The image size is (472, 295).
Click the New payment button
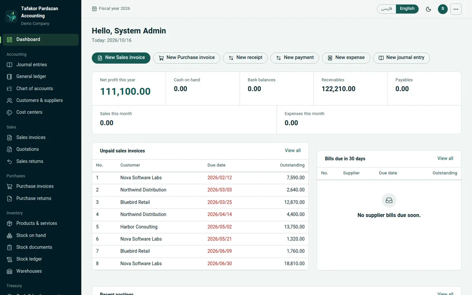[x=295, y=58]
